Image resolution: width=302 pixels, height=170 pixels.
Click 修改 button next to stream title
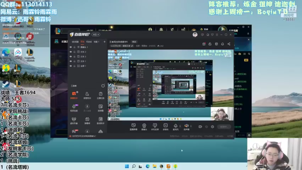134,42
